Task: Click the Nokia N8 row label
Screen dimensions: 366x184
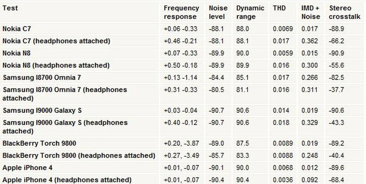Action: point(16,53)
